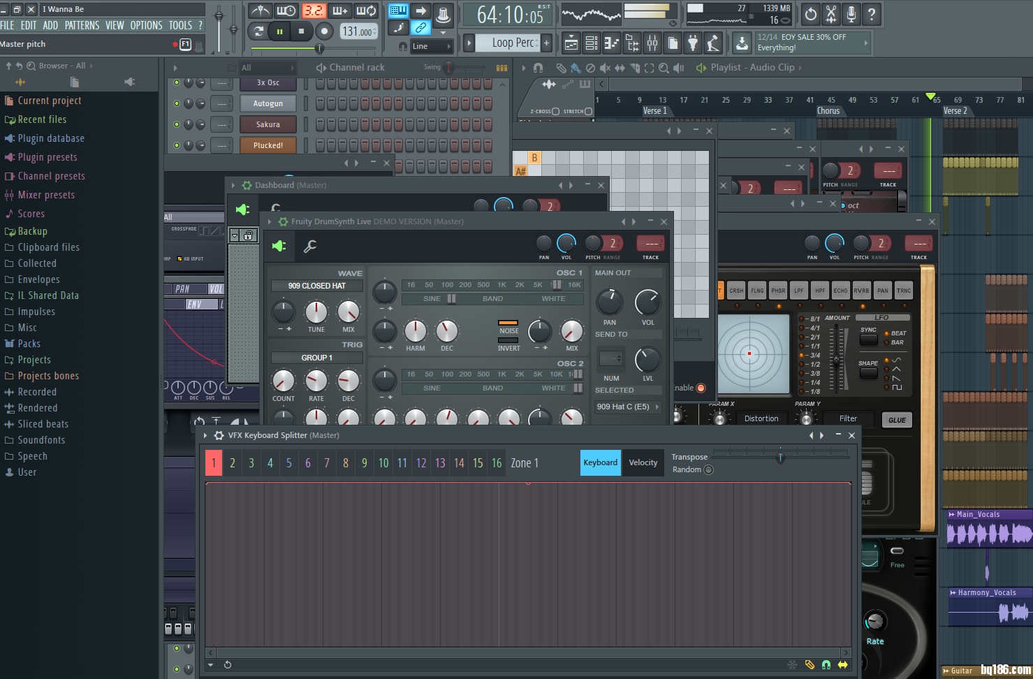Open the Playlist view icon
The width and height of the screenshot is (1033, 679).
pos(571,43)
